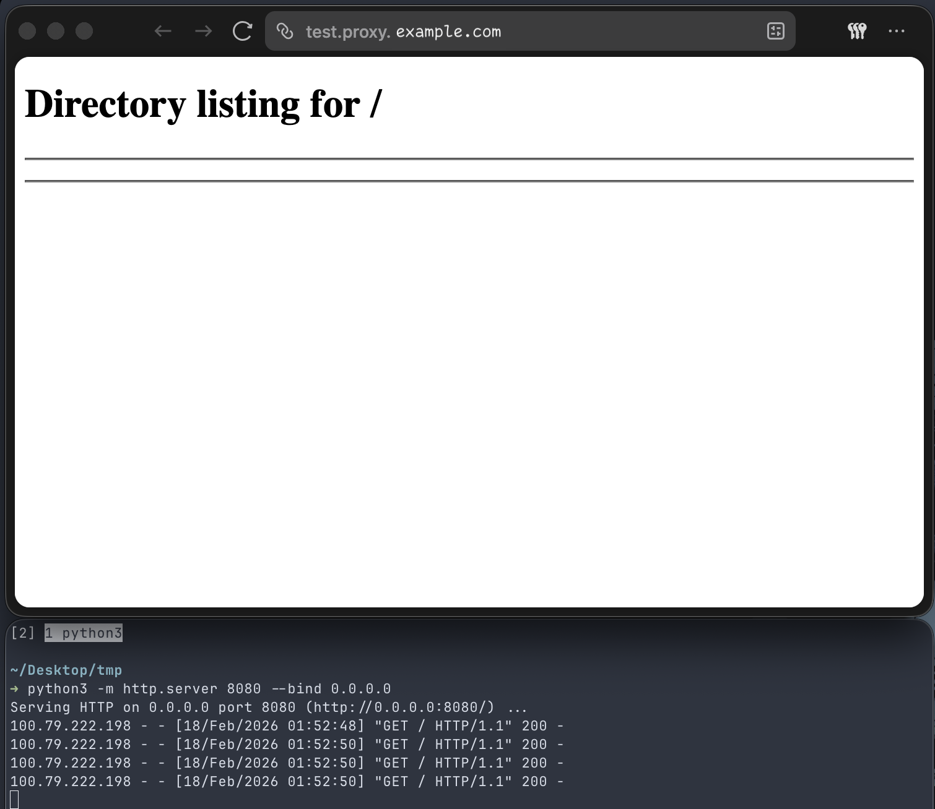Close the browser window
This screenshot has height=809, width=935.
(x=27, y=31)
